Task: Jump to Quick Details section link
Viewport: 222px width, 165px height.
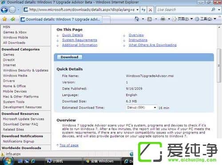Action: coord(72,35)
